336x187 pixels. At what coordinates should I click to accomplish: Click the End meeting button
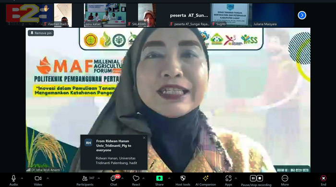[x=324, y=178]
